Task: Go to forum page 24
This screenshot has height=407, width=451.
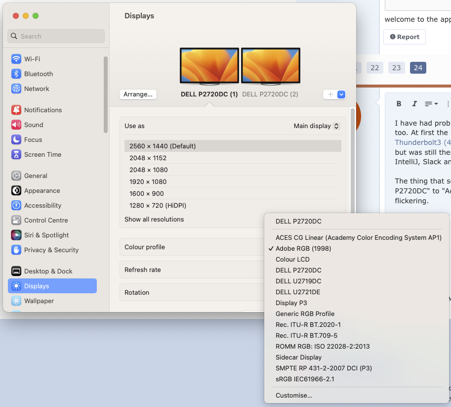Action: pos(418,68)
